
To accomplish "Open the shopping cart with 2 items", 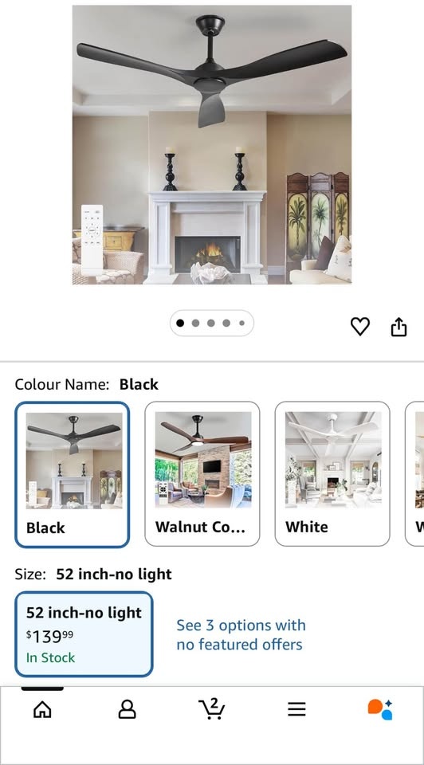I will click(x=212, y=709).
